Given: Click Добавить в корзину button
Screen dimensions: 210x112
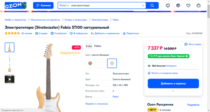Looking at the screenshot, I should 173,83.
